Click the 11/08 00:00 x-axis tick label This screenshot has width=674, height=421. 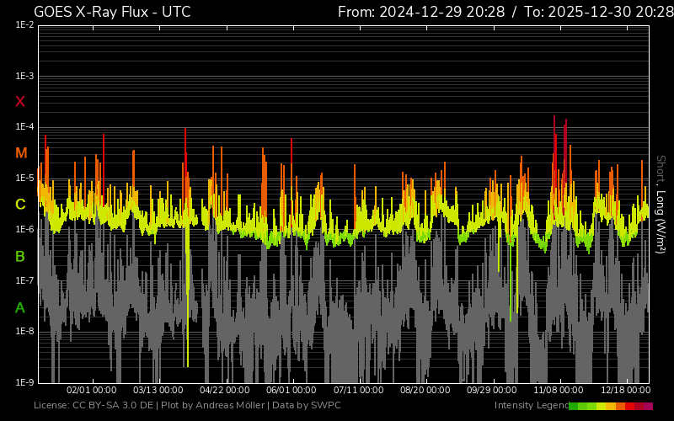coord(558,391)
